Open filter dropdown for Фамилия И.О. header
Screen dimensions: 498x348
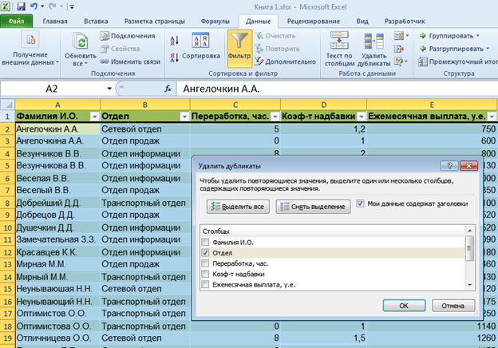click(94, 116)
